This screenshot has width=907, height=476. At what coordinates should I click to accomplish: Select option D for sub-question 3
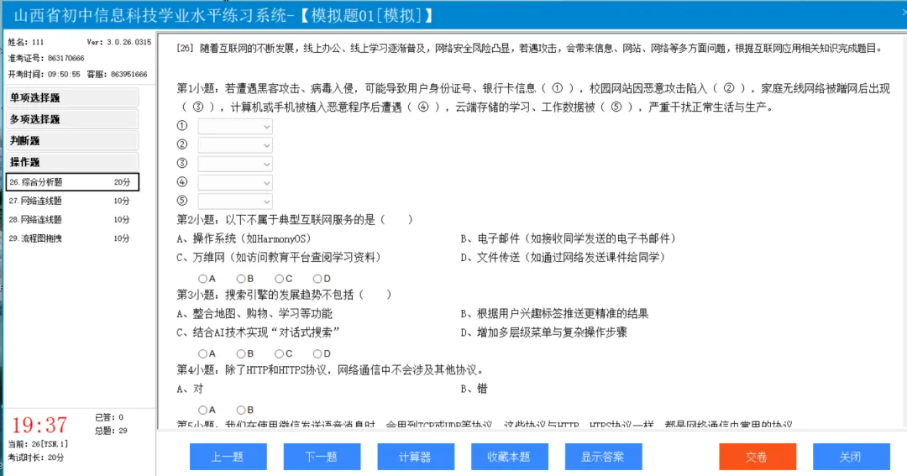(317, 353)
